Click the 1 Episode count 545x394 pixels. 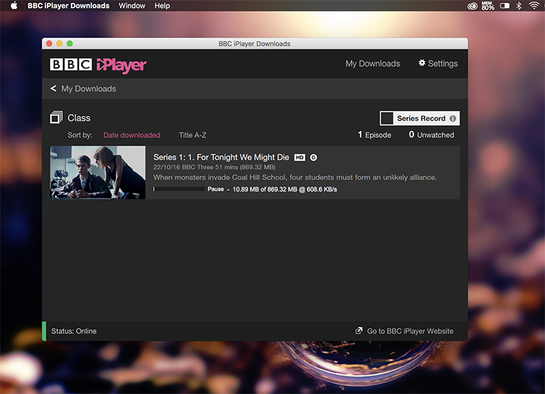[375, 135]
